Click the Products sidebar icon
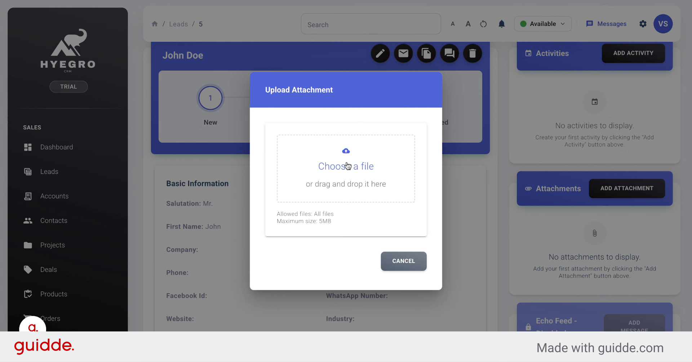Screen dimensions: 692x362 pos(28,294)
